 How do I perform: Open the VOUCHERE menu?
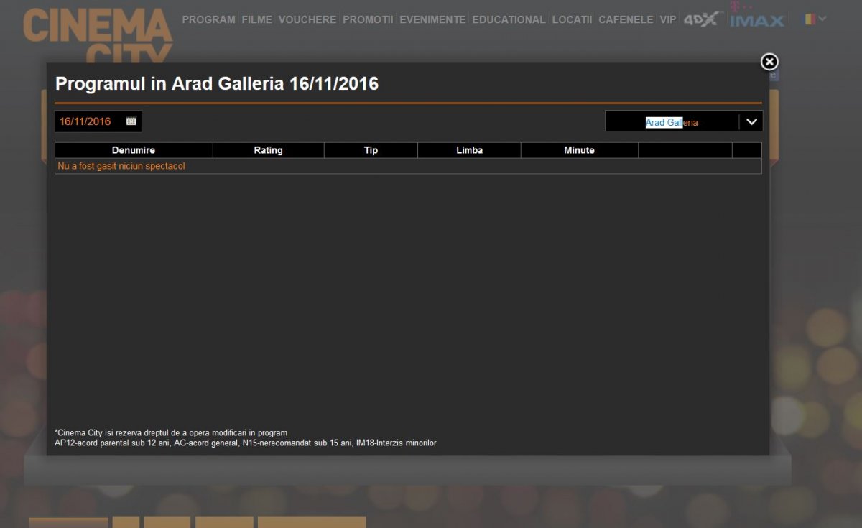(x=307, y=19)
